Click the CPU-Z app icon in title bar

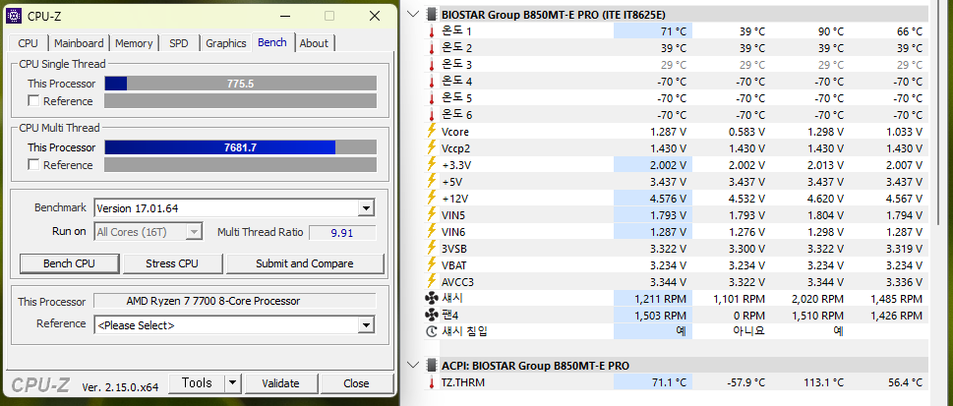[x=14, y=16]
